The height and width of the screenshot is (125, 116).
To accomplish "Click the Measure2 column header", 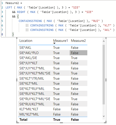I will pyautogui.click(x=78, y=41).
